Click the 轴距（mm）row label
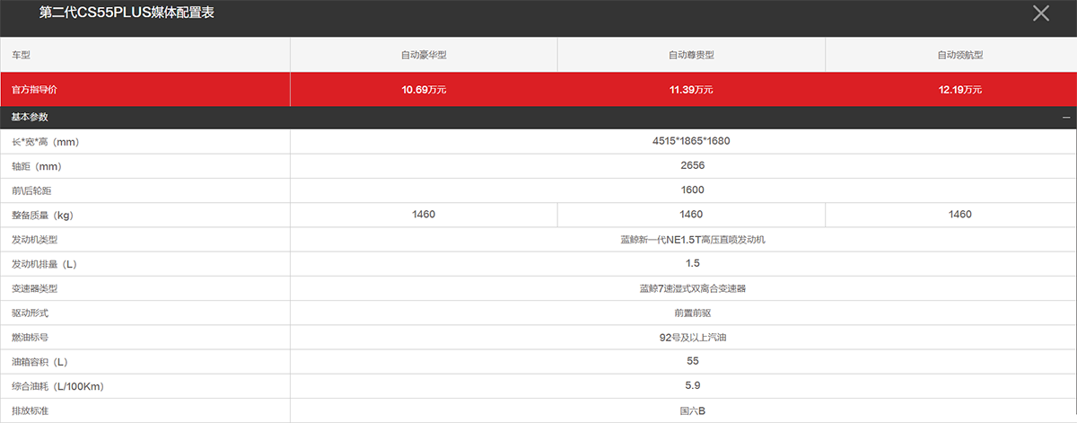The height and width of the screenshot is (423, 1077). coord(36,166)
